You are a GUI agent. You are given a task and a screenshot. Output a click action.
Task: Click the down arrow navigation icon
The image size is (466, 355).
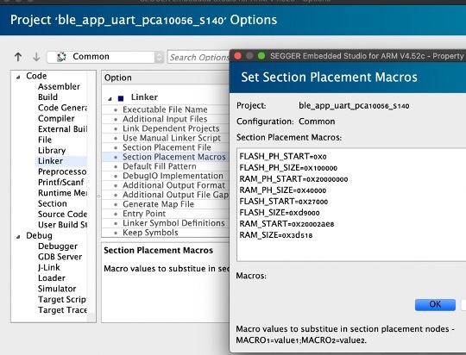[36, 57]
